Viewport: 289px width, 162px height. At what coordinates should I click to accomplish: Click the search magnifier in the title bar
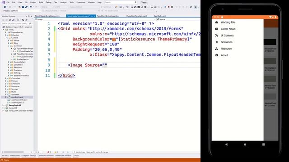135,2
